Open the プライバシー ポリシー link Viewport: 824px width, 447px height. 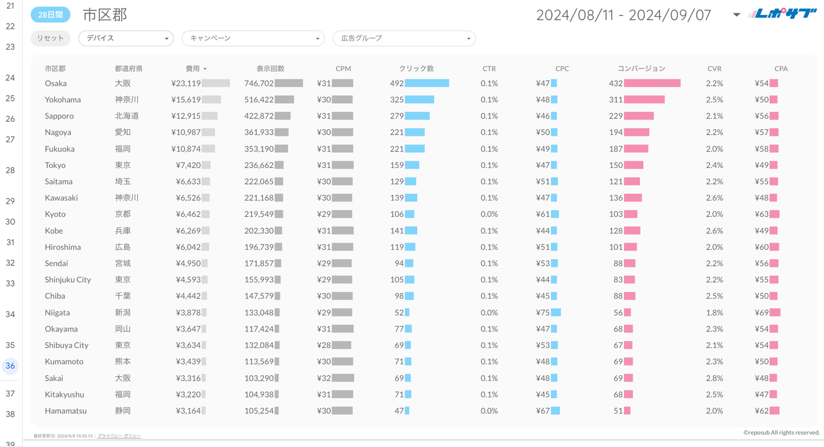point(119,436)
